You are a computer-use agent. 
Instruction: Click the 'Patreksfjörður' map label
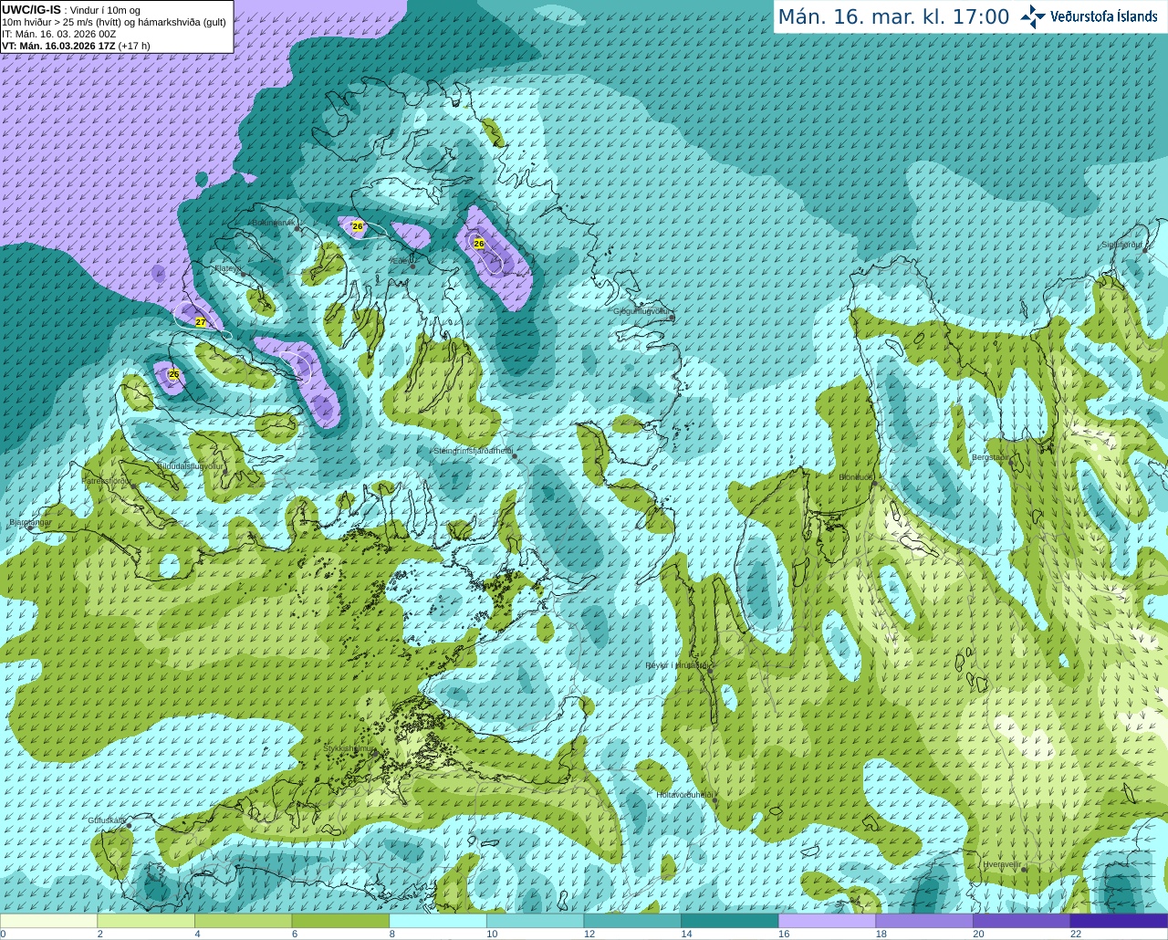point(107,480)
